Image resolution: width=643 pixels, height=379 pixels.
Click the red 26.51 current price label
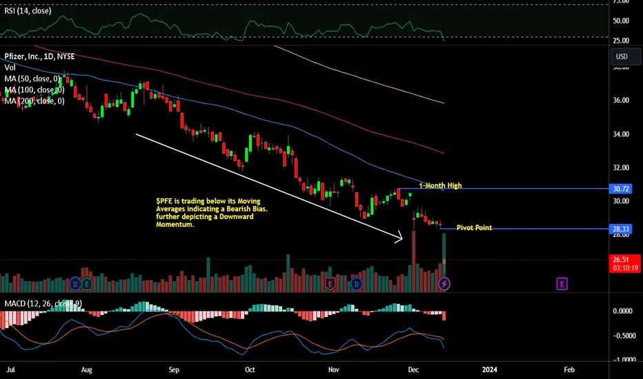(625, 263)
